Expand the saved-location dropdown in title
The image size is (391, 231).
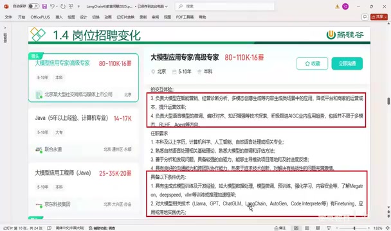[x=167, y=6]
